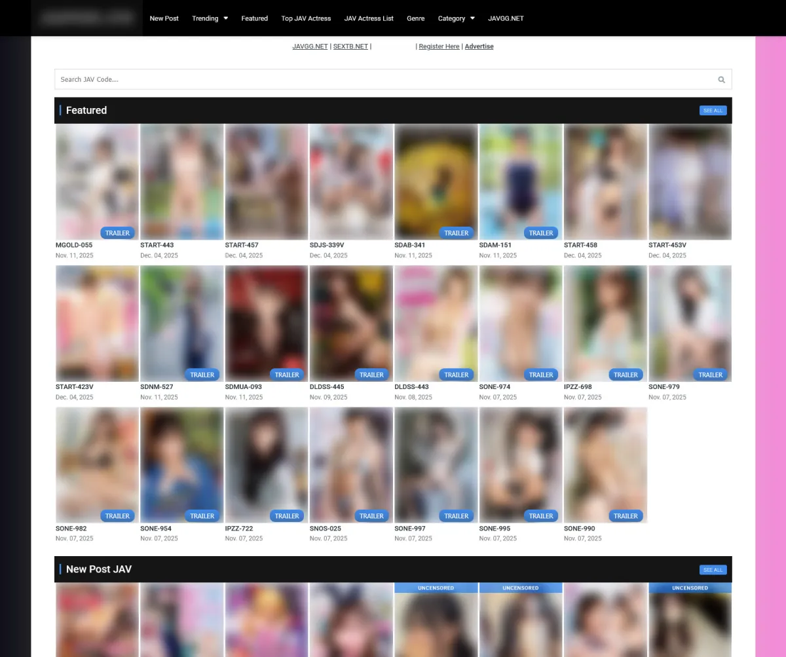Click the TRAILER badge on SONE-974
Image resolution: width=786 pixels, height=657 pixels.
click(x=541, y=375)
